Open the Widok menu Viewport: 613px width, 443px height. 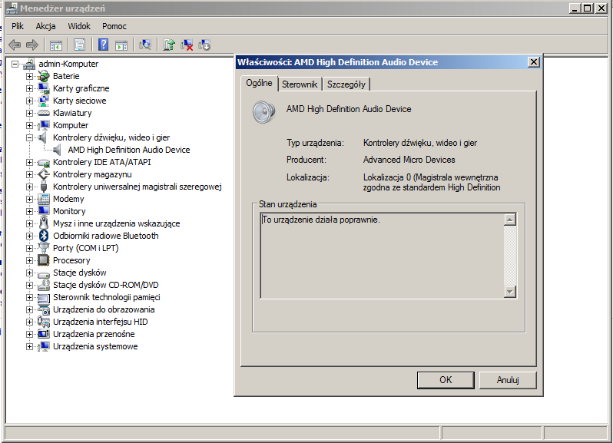click(x=79, y=26)
